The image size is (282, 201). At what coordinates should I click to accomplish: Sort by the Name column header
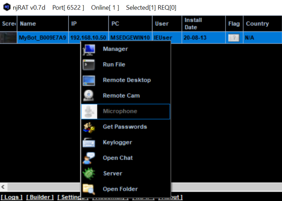pos(43,24)
